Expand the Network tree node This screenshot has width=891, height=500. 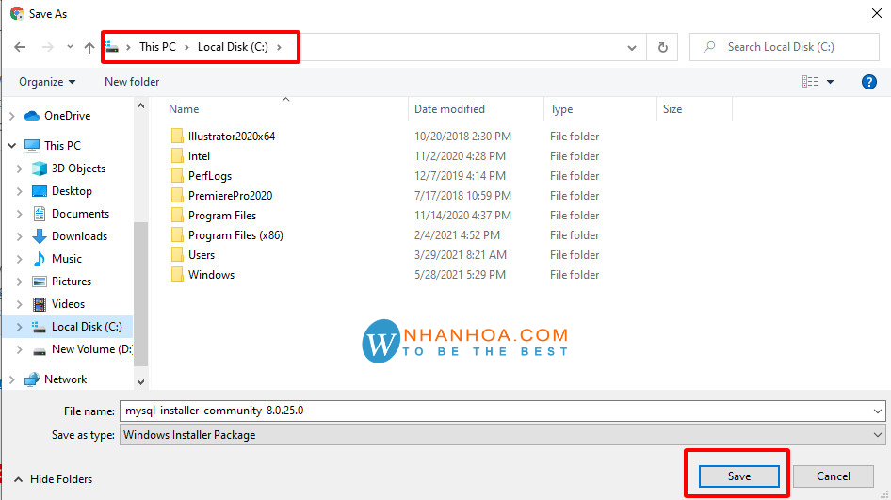click(x=11, y=379)
